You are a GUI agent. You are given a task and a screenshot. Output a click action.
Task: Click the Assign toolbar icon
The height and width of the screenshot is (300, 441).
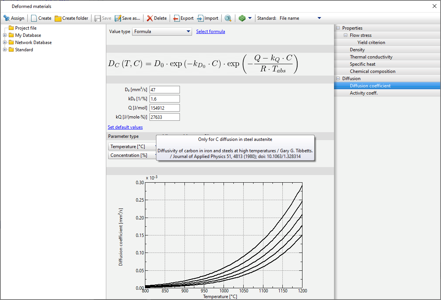6,18
